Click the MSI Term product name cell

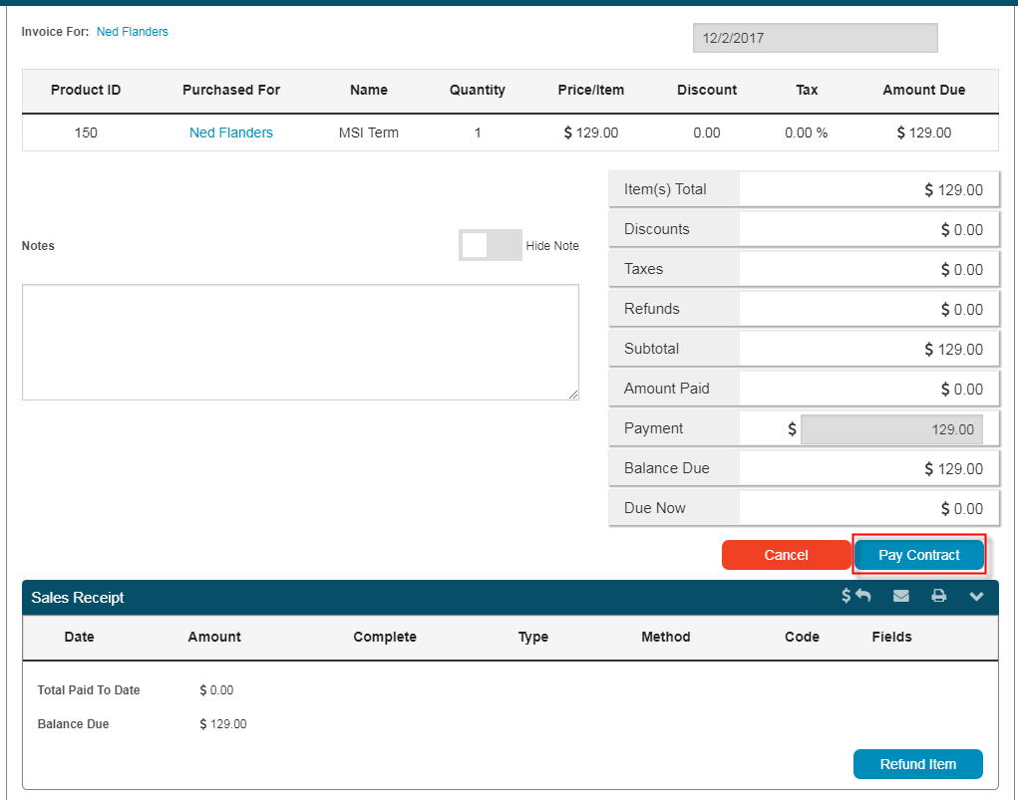(x=369, y=133)
